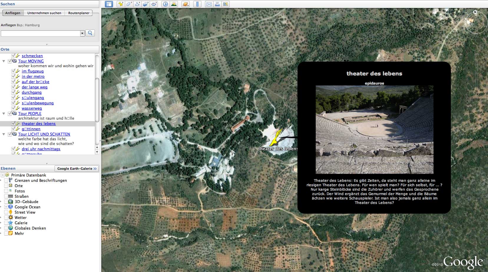Screen dimensions: 488x272
Task: Click the north N compass marker
Action: point(475,12)
